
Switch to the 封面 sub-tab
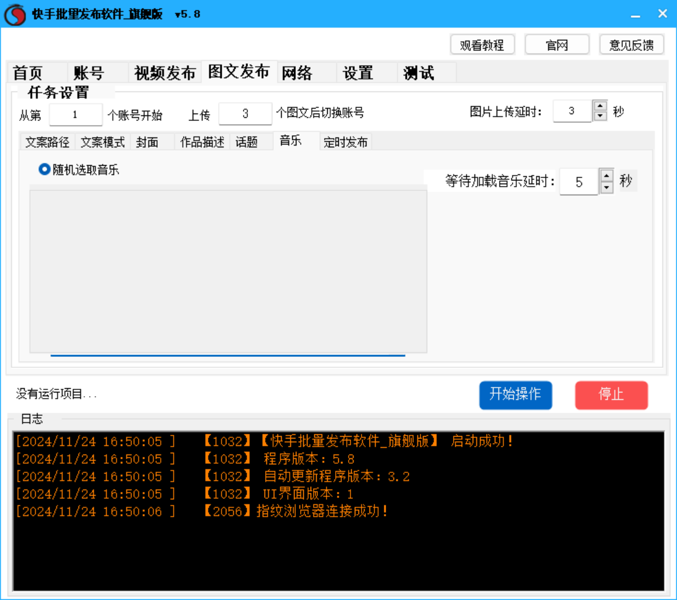coord(152,142)
